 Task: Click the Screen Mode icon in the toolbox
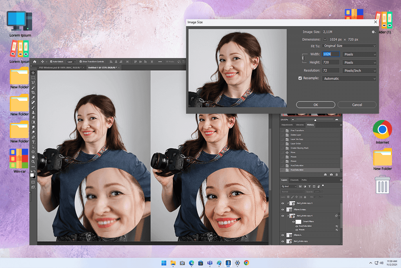33,187
